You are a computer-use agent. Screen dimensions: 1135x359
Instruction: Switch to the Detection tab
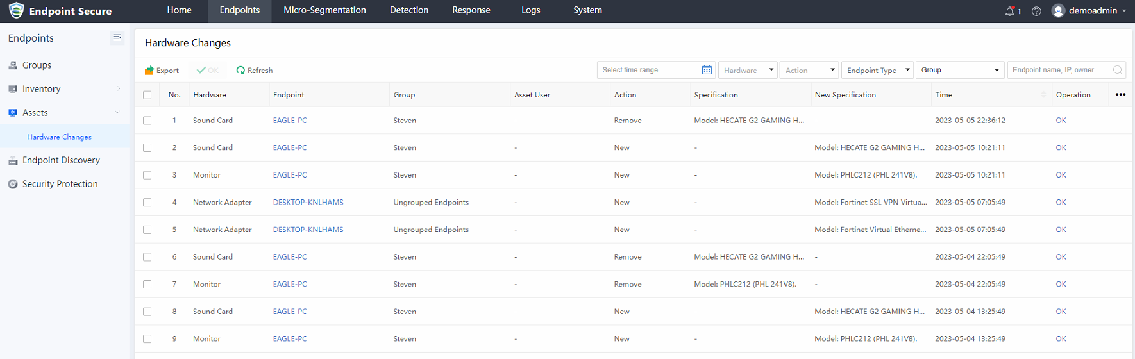pos(408,10)
